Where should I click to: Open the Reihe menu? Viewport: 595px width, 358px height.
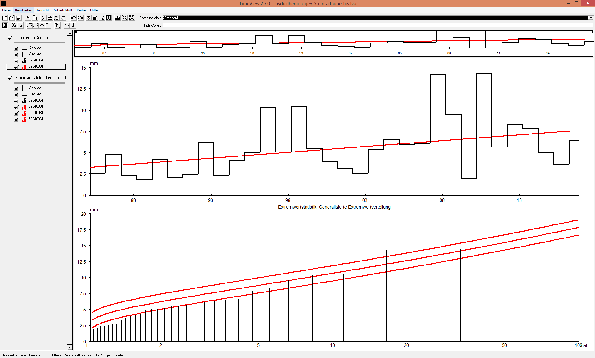[x=81, y=10]
